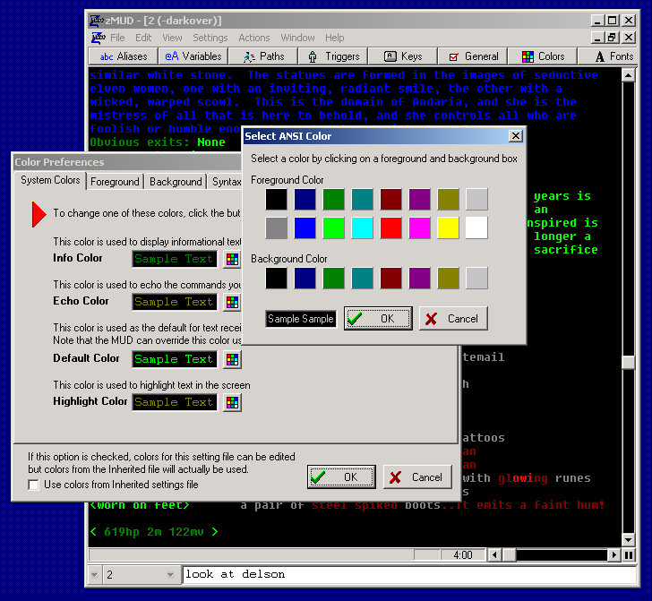Open the File menu
Viewport: 652px width, 601px height.
click(117, 38)
